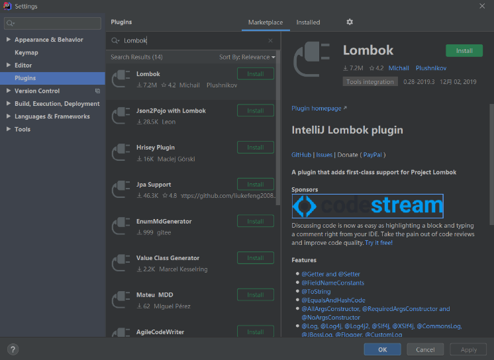Click the Lombok plugin icon in results
494x360 pixels.
click(121, 79)
